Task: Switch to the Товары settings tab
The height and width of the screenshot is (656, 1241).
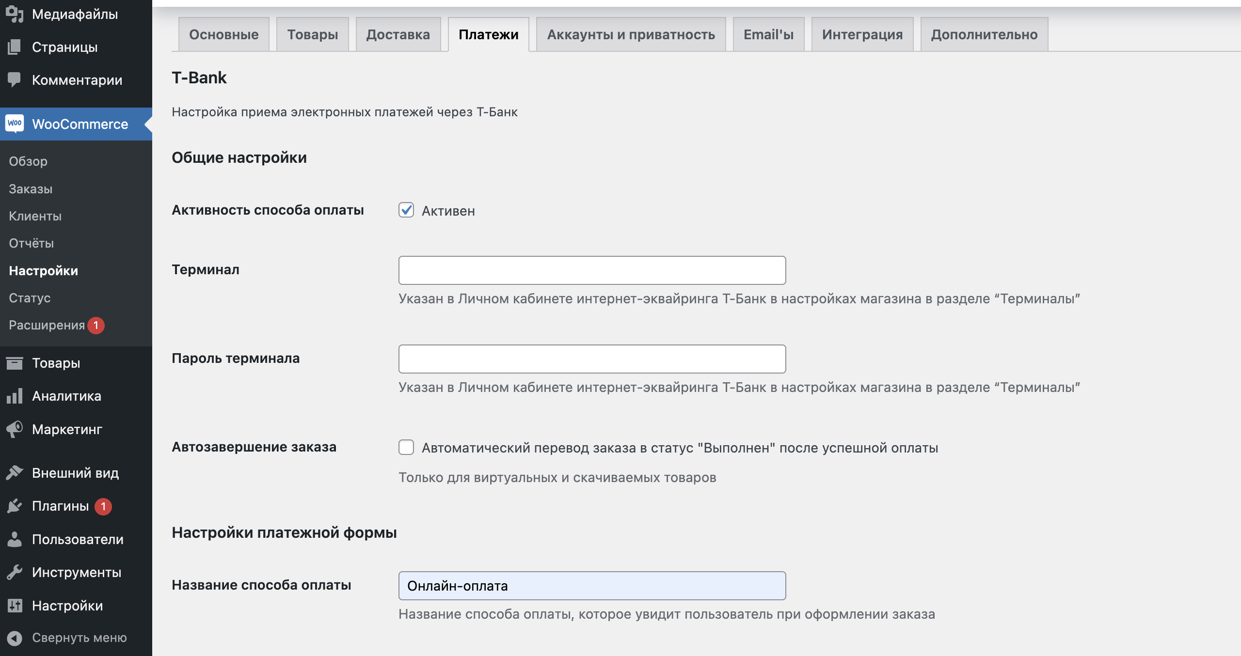Action: click(x=313, y=34)
